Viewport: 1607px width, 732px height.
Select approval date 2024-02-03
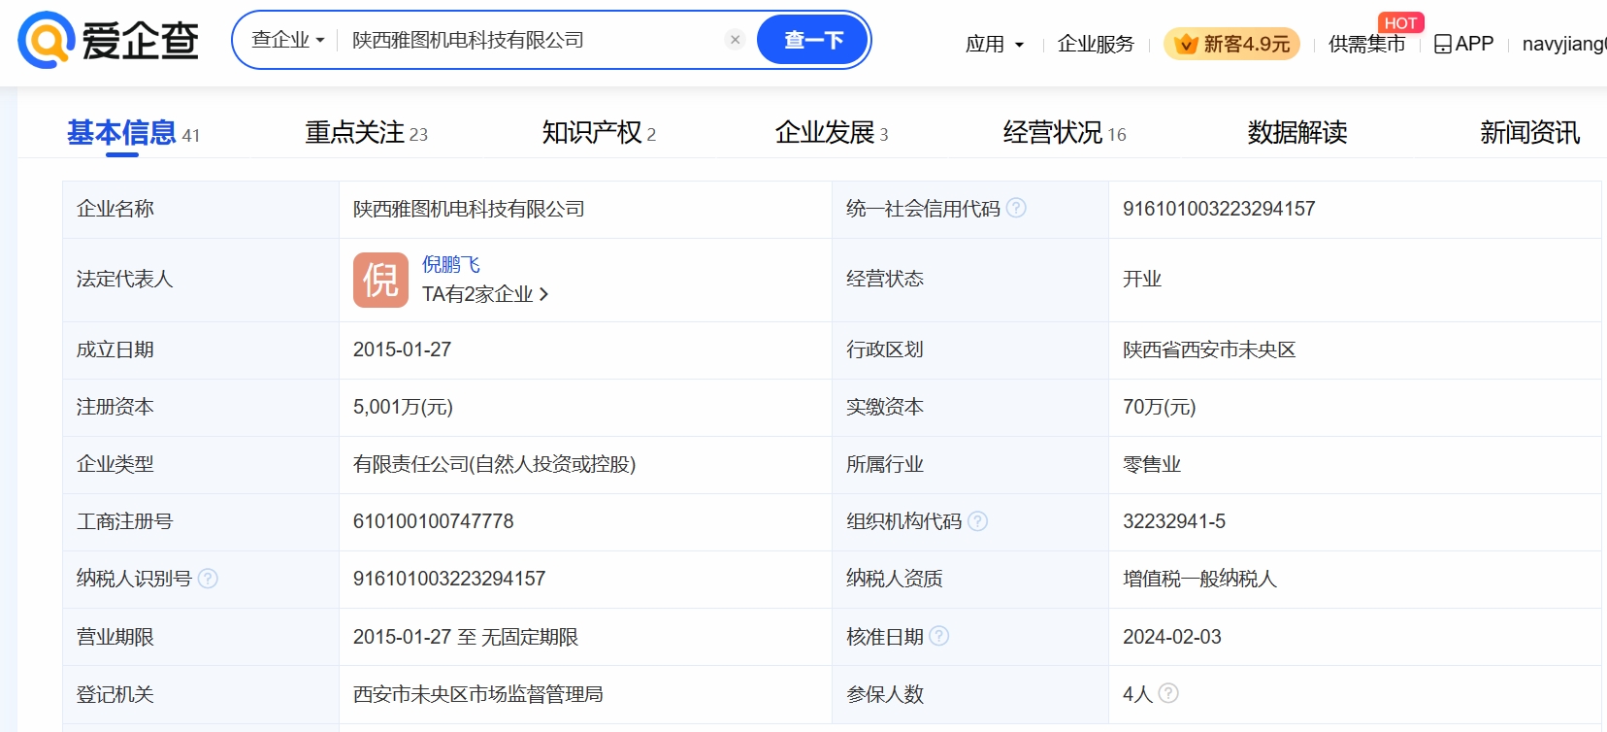coord(1172,637)
